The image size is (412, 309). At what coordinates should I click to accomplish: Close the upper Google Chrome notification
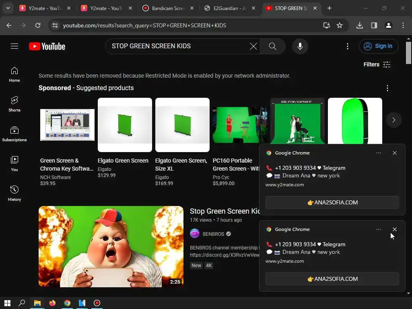click(395, 153)
